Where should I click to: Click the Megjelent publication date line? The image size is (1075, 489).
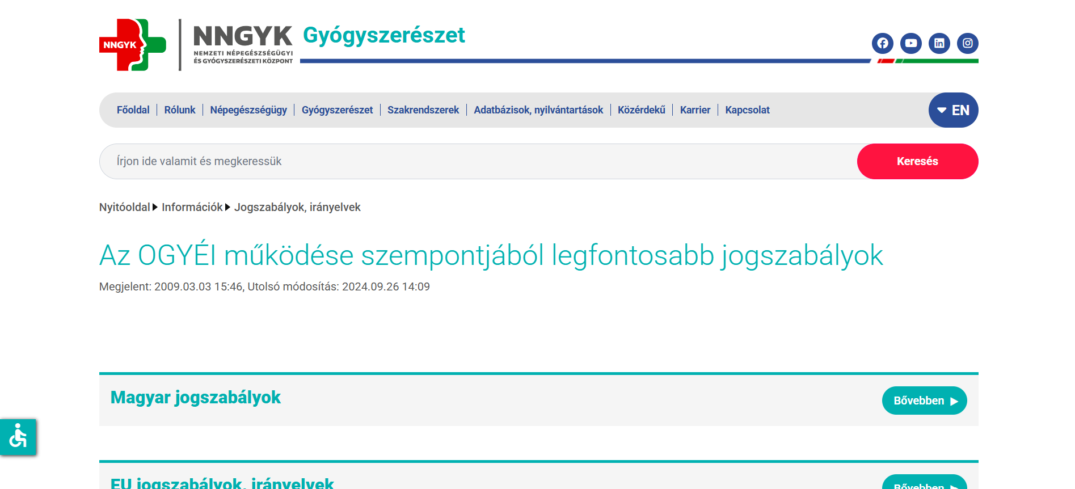(x=264, y=286)
